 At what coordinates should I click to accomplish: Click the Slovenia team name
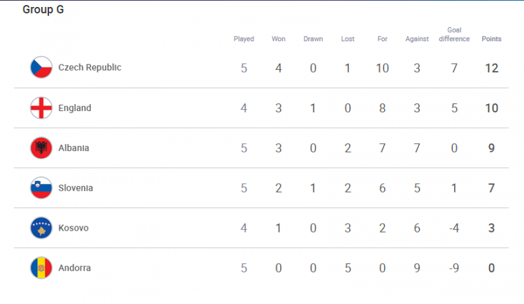[x=76, y=188]
